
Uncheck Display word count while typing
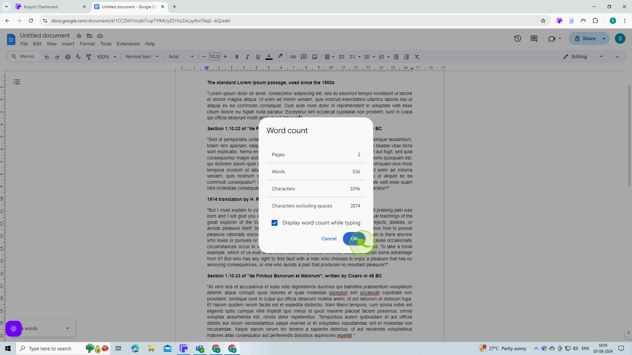point(275,223)
